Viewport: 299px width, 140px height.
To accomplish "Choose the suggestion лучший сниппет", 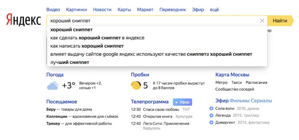I will click(x=70, y=62).
